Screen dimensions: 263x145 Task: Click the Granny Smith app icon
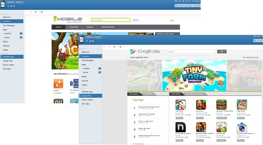[221, 127]
